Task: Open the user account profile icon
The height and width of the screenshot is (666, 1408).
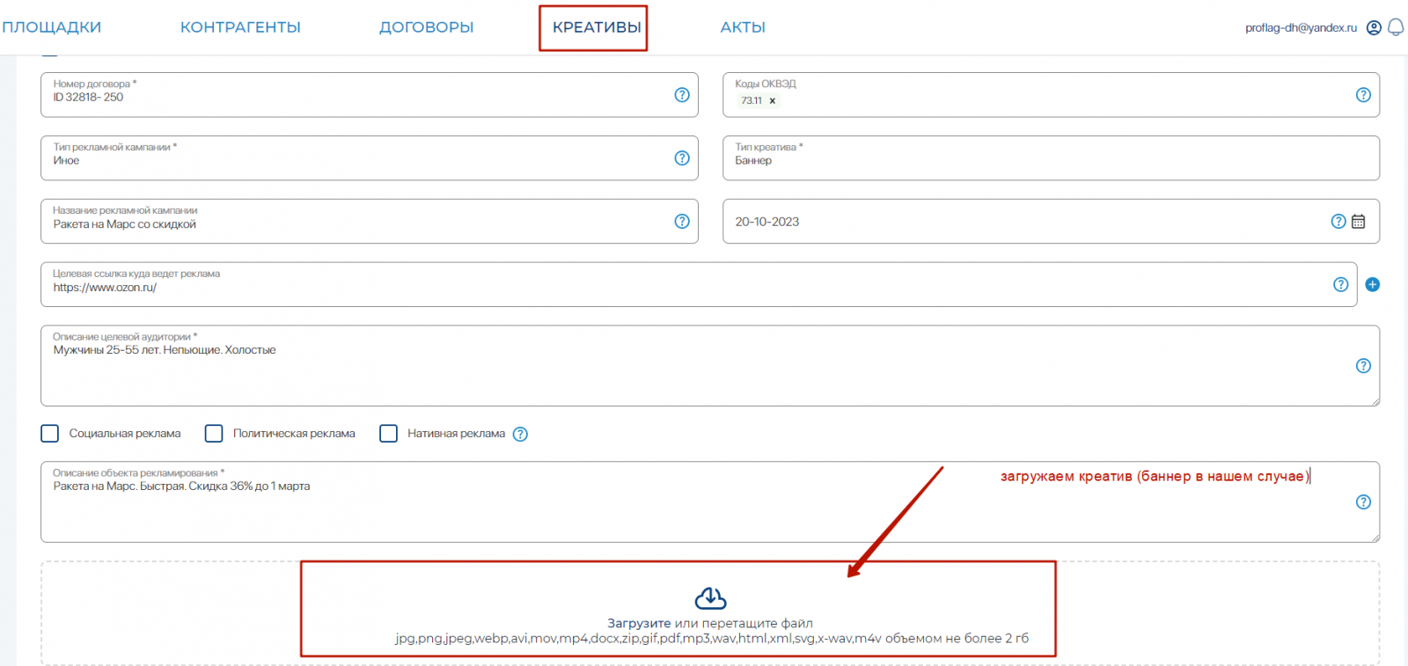Action: pyautogui.click(x=1374, y=27)
